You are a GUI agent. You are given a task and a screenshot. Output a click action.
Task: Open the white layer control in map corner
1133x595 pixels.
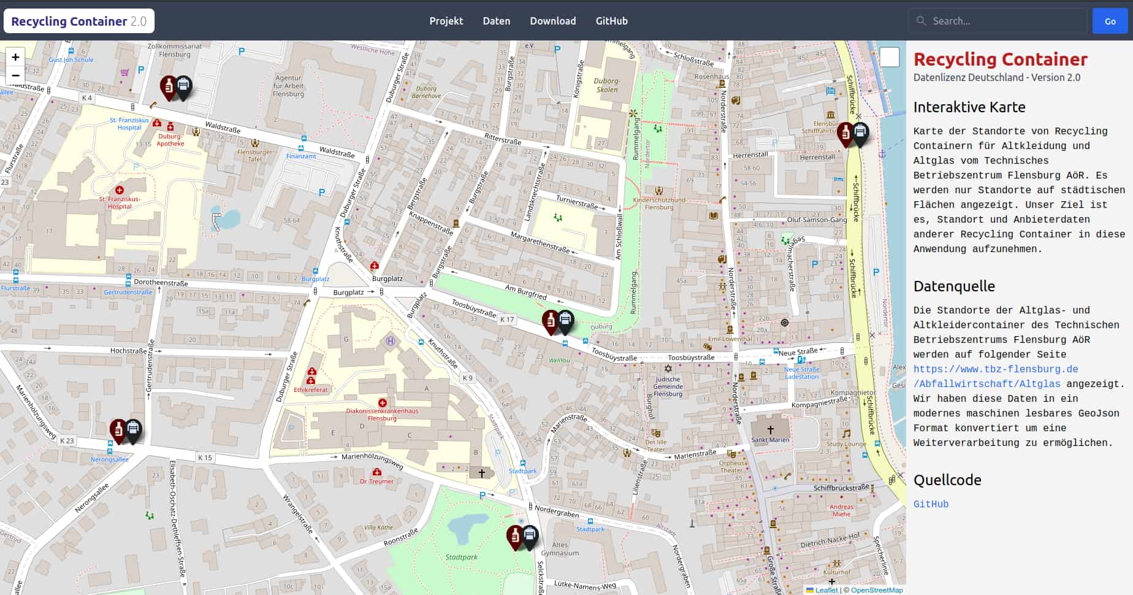tap(889, 57)
